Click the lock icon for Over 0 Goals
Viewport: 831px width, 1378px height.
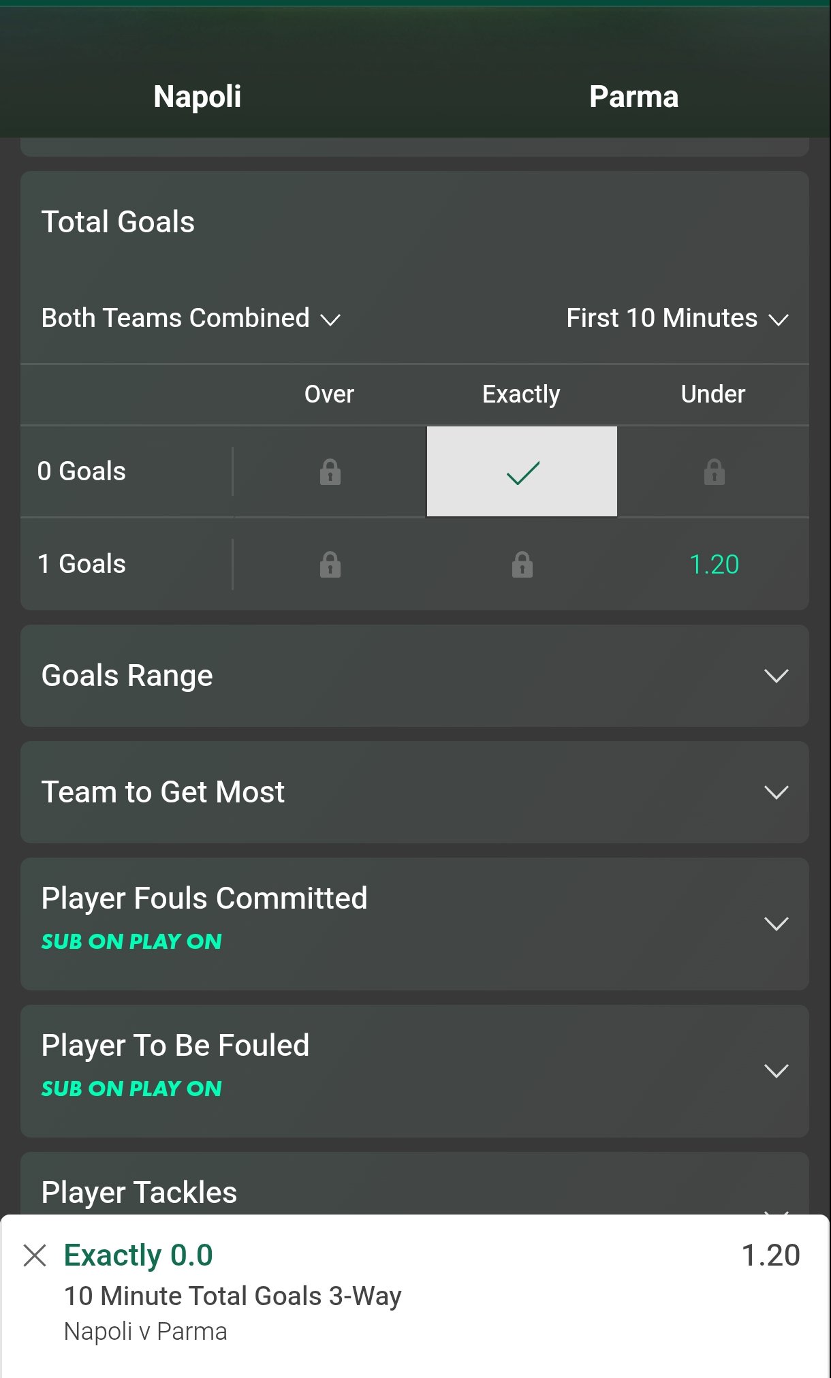click(x=330, y=471)
